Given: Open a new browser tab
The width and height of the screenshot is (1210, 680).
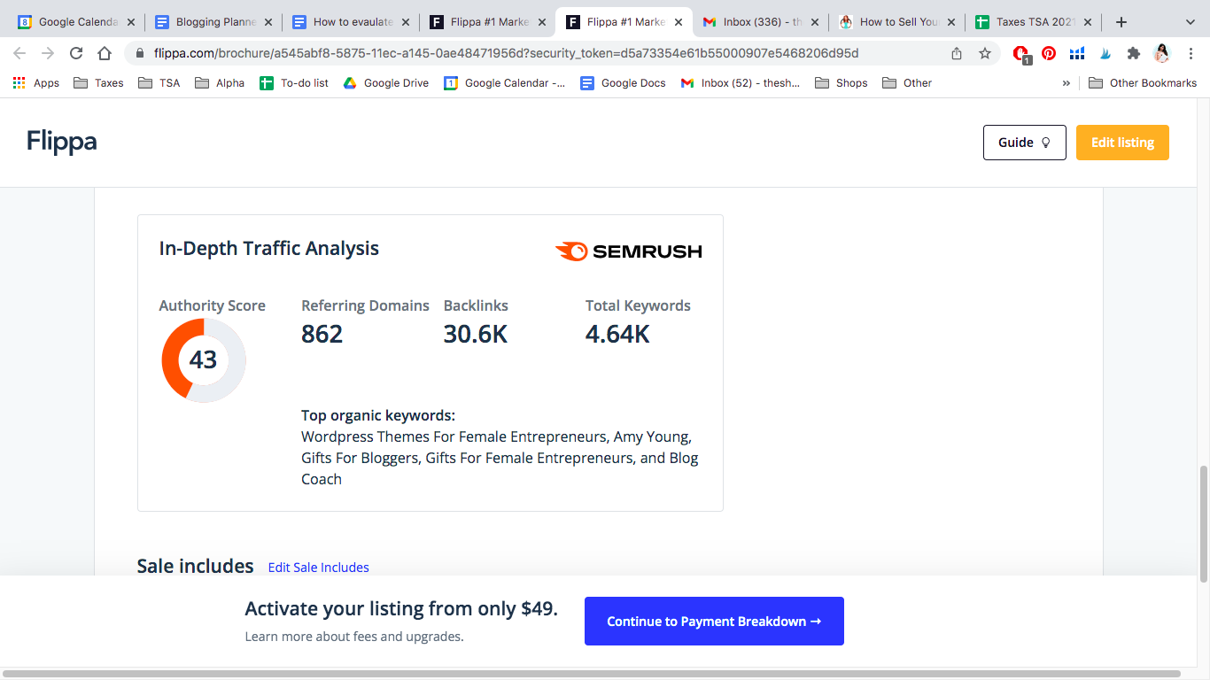Looking at the screenshot, I should pos(1121,22).
